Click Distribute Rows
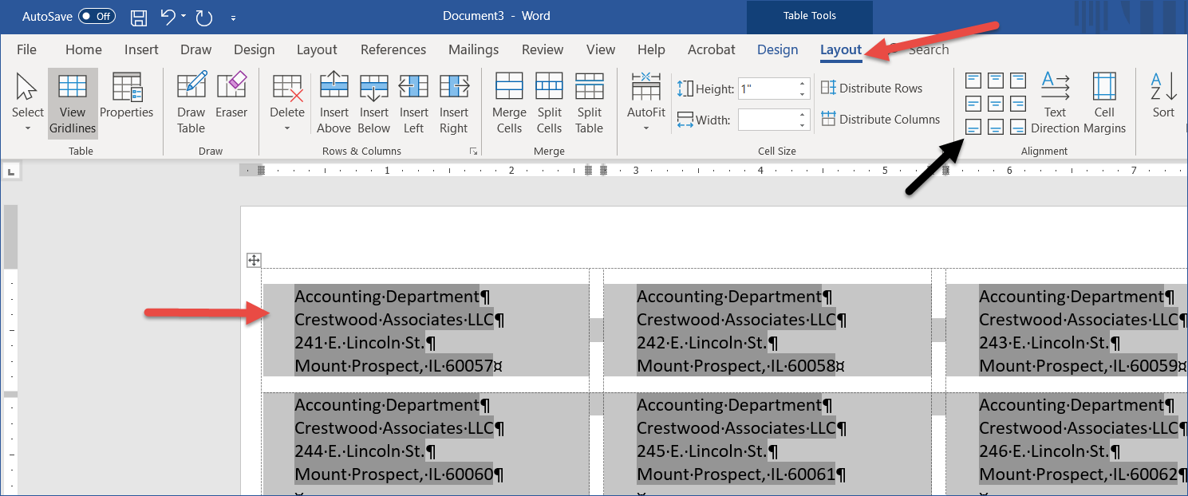The width and height of the screenshot is (1188, 496). pos(871,89)
